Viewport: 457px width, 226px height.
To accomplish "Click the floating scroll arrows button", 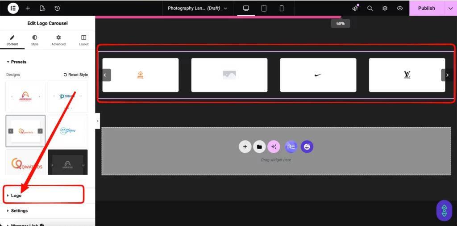I will pos(444,210).
